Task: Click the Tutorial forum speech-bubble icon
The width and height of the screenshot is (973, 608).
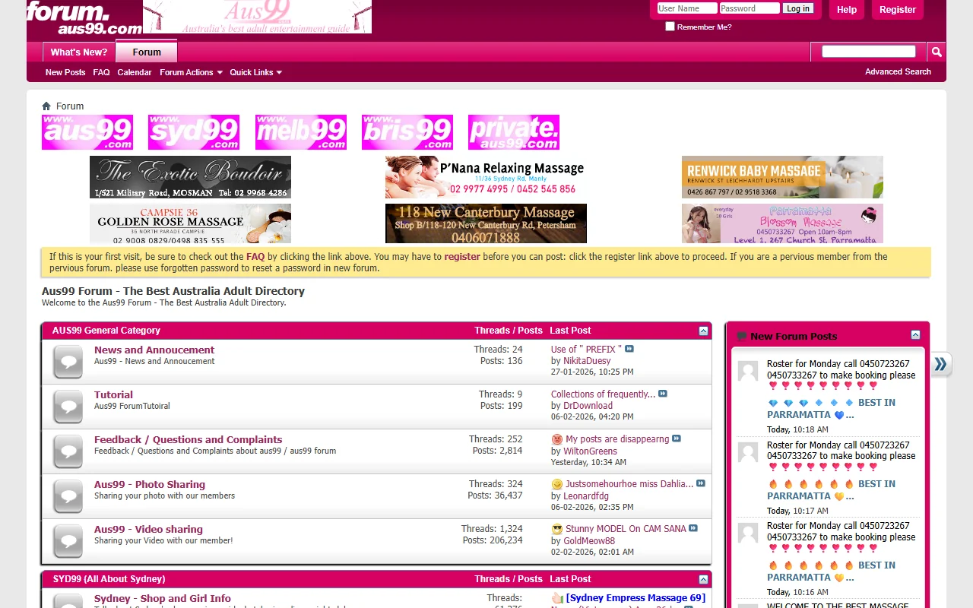Action: (x=68, y=407)
